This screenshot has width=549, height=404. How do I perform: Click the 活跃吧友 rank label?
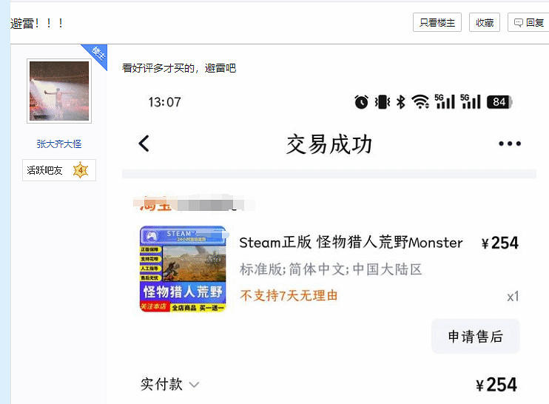click(44, 170)
